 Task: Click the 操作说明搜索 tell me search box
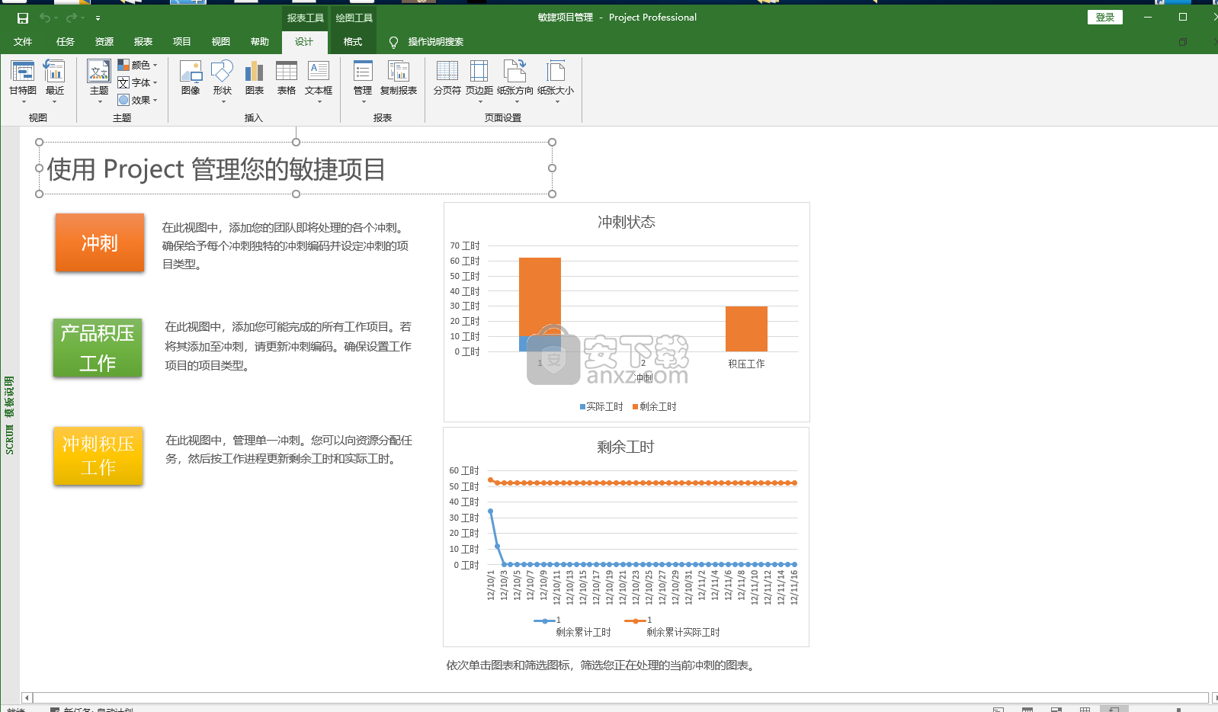(x=427, y=42)
